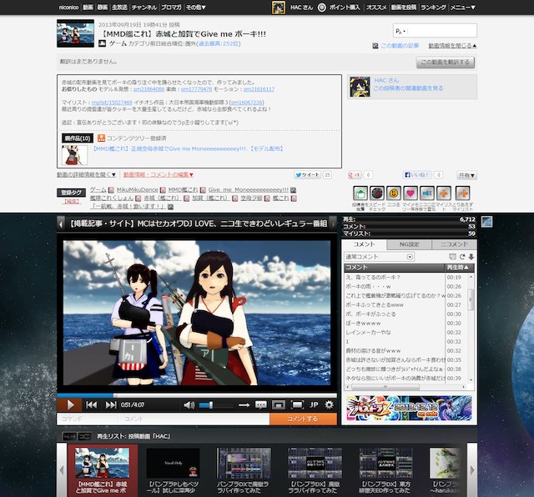Open player settings gear icon
This screenshot has height=497, width=534.
pos(329,404)
